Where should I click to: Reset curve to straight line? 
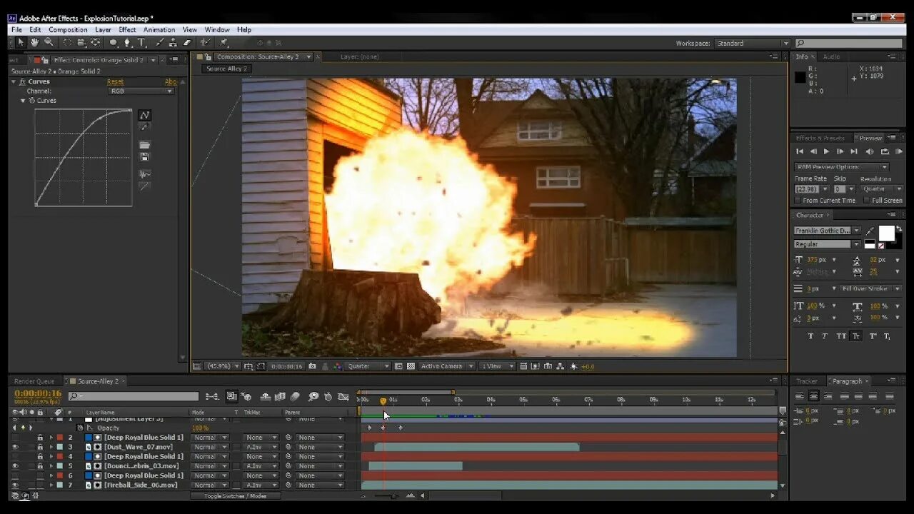(x=144, y=186)
